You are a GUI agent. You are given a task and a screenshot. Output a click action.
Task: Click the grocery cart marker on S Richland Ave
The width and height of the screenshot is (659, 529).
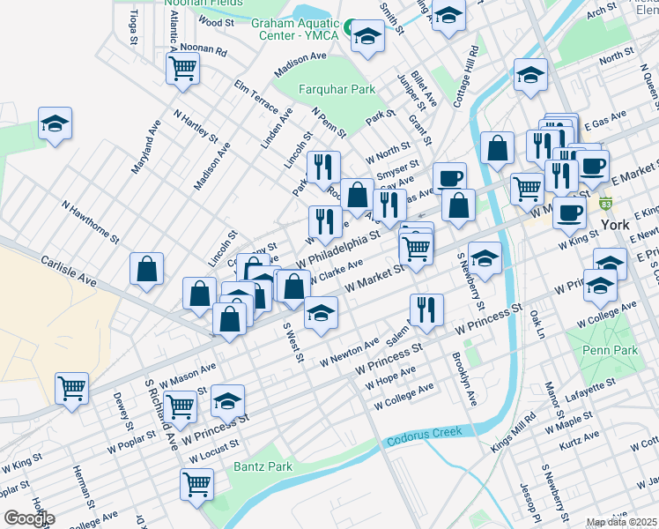181,408
